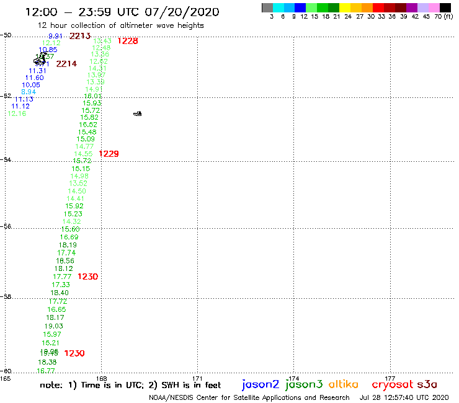
Task: Click the 18.40 wave height value
Action: tap(60, 293)
